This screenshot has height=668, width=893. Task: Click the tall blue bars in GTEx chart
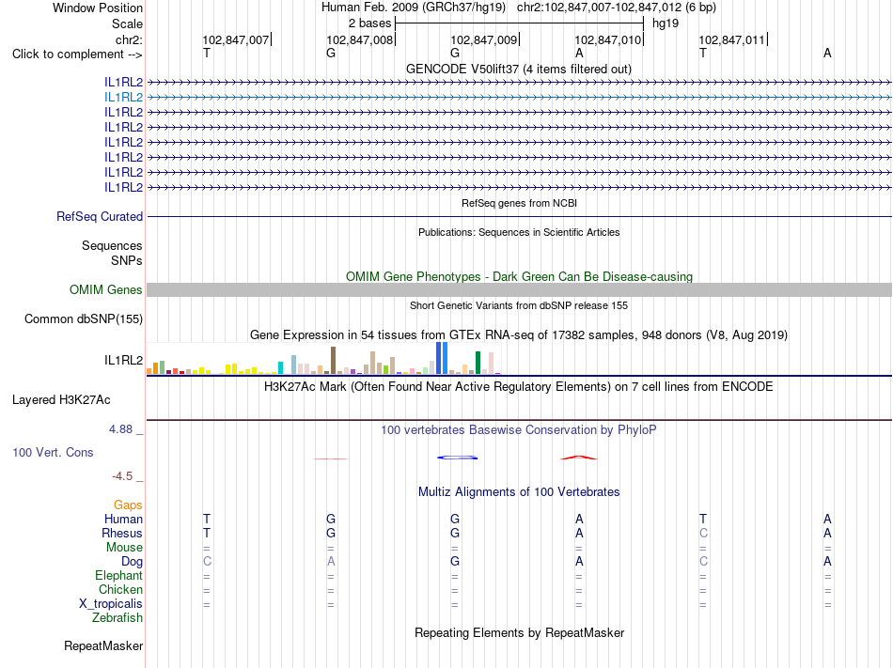click(x=442, y=358)
